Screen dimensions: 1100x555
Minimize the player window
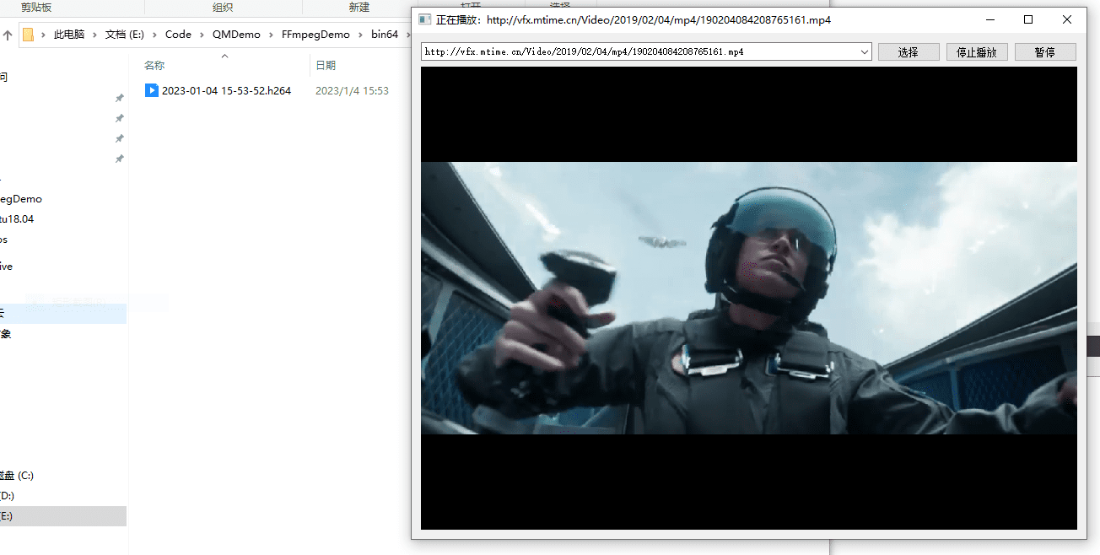click(x=989, y=19)
